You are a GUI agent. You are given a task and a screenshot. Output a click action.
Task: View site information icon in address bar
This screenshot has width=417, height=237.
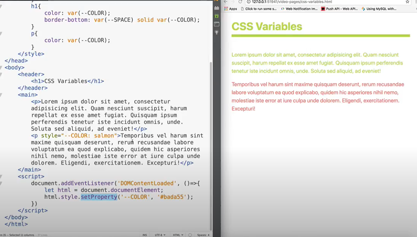[x=249, y=2]
